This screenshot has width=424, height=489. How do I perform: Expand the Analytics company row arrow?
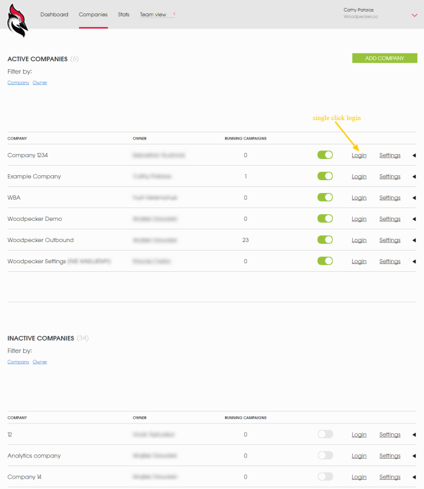(x=414, y=456)
